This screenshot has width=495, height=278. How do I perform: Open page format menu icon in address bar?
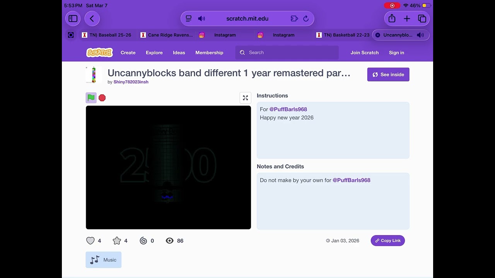pos(189,19)
